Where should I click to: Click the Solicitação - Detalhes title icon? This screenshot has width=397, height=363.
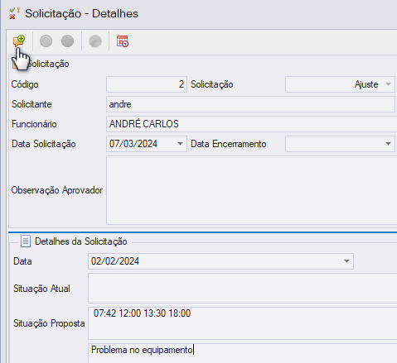pos(14,13)
